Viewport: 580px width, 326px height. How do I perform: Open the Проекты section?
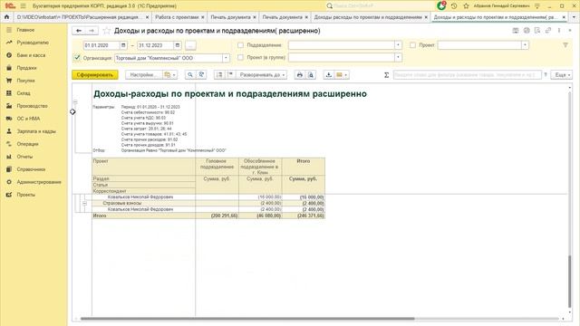click(x=26, y=195)
